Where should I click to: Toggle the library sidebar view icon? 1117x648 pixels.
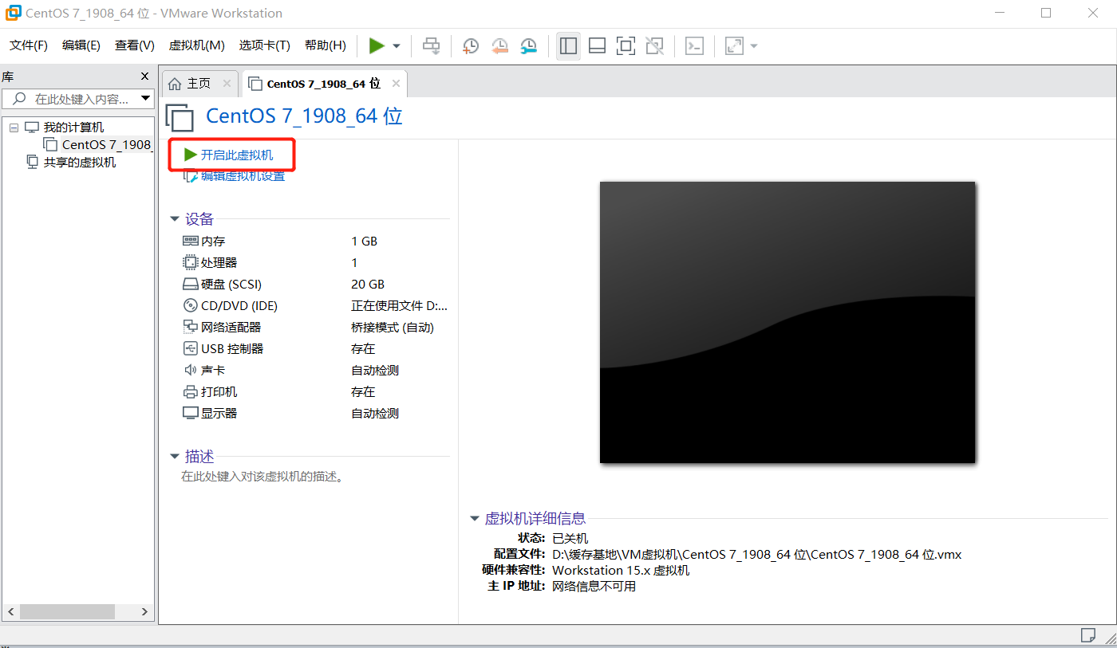click(x=568, y=46)
